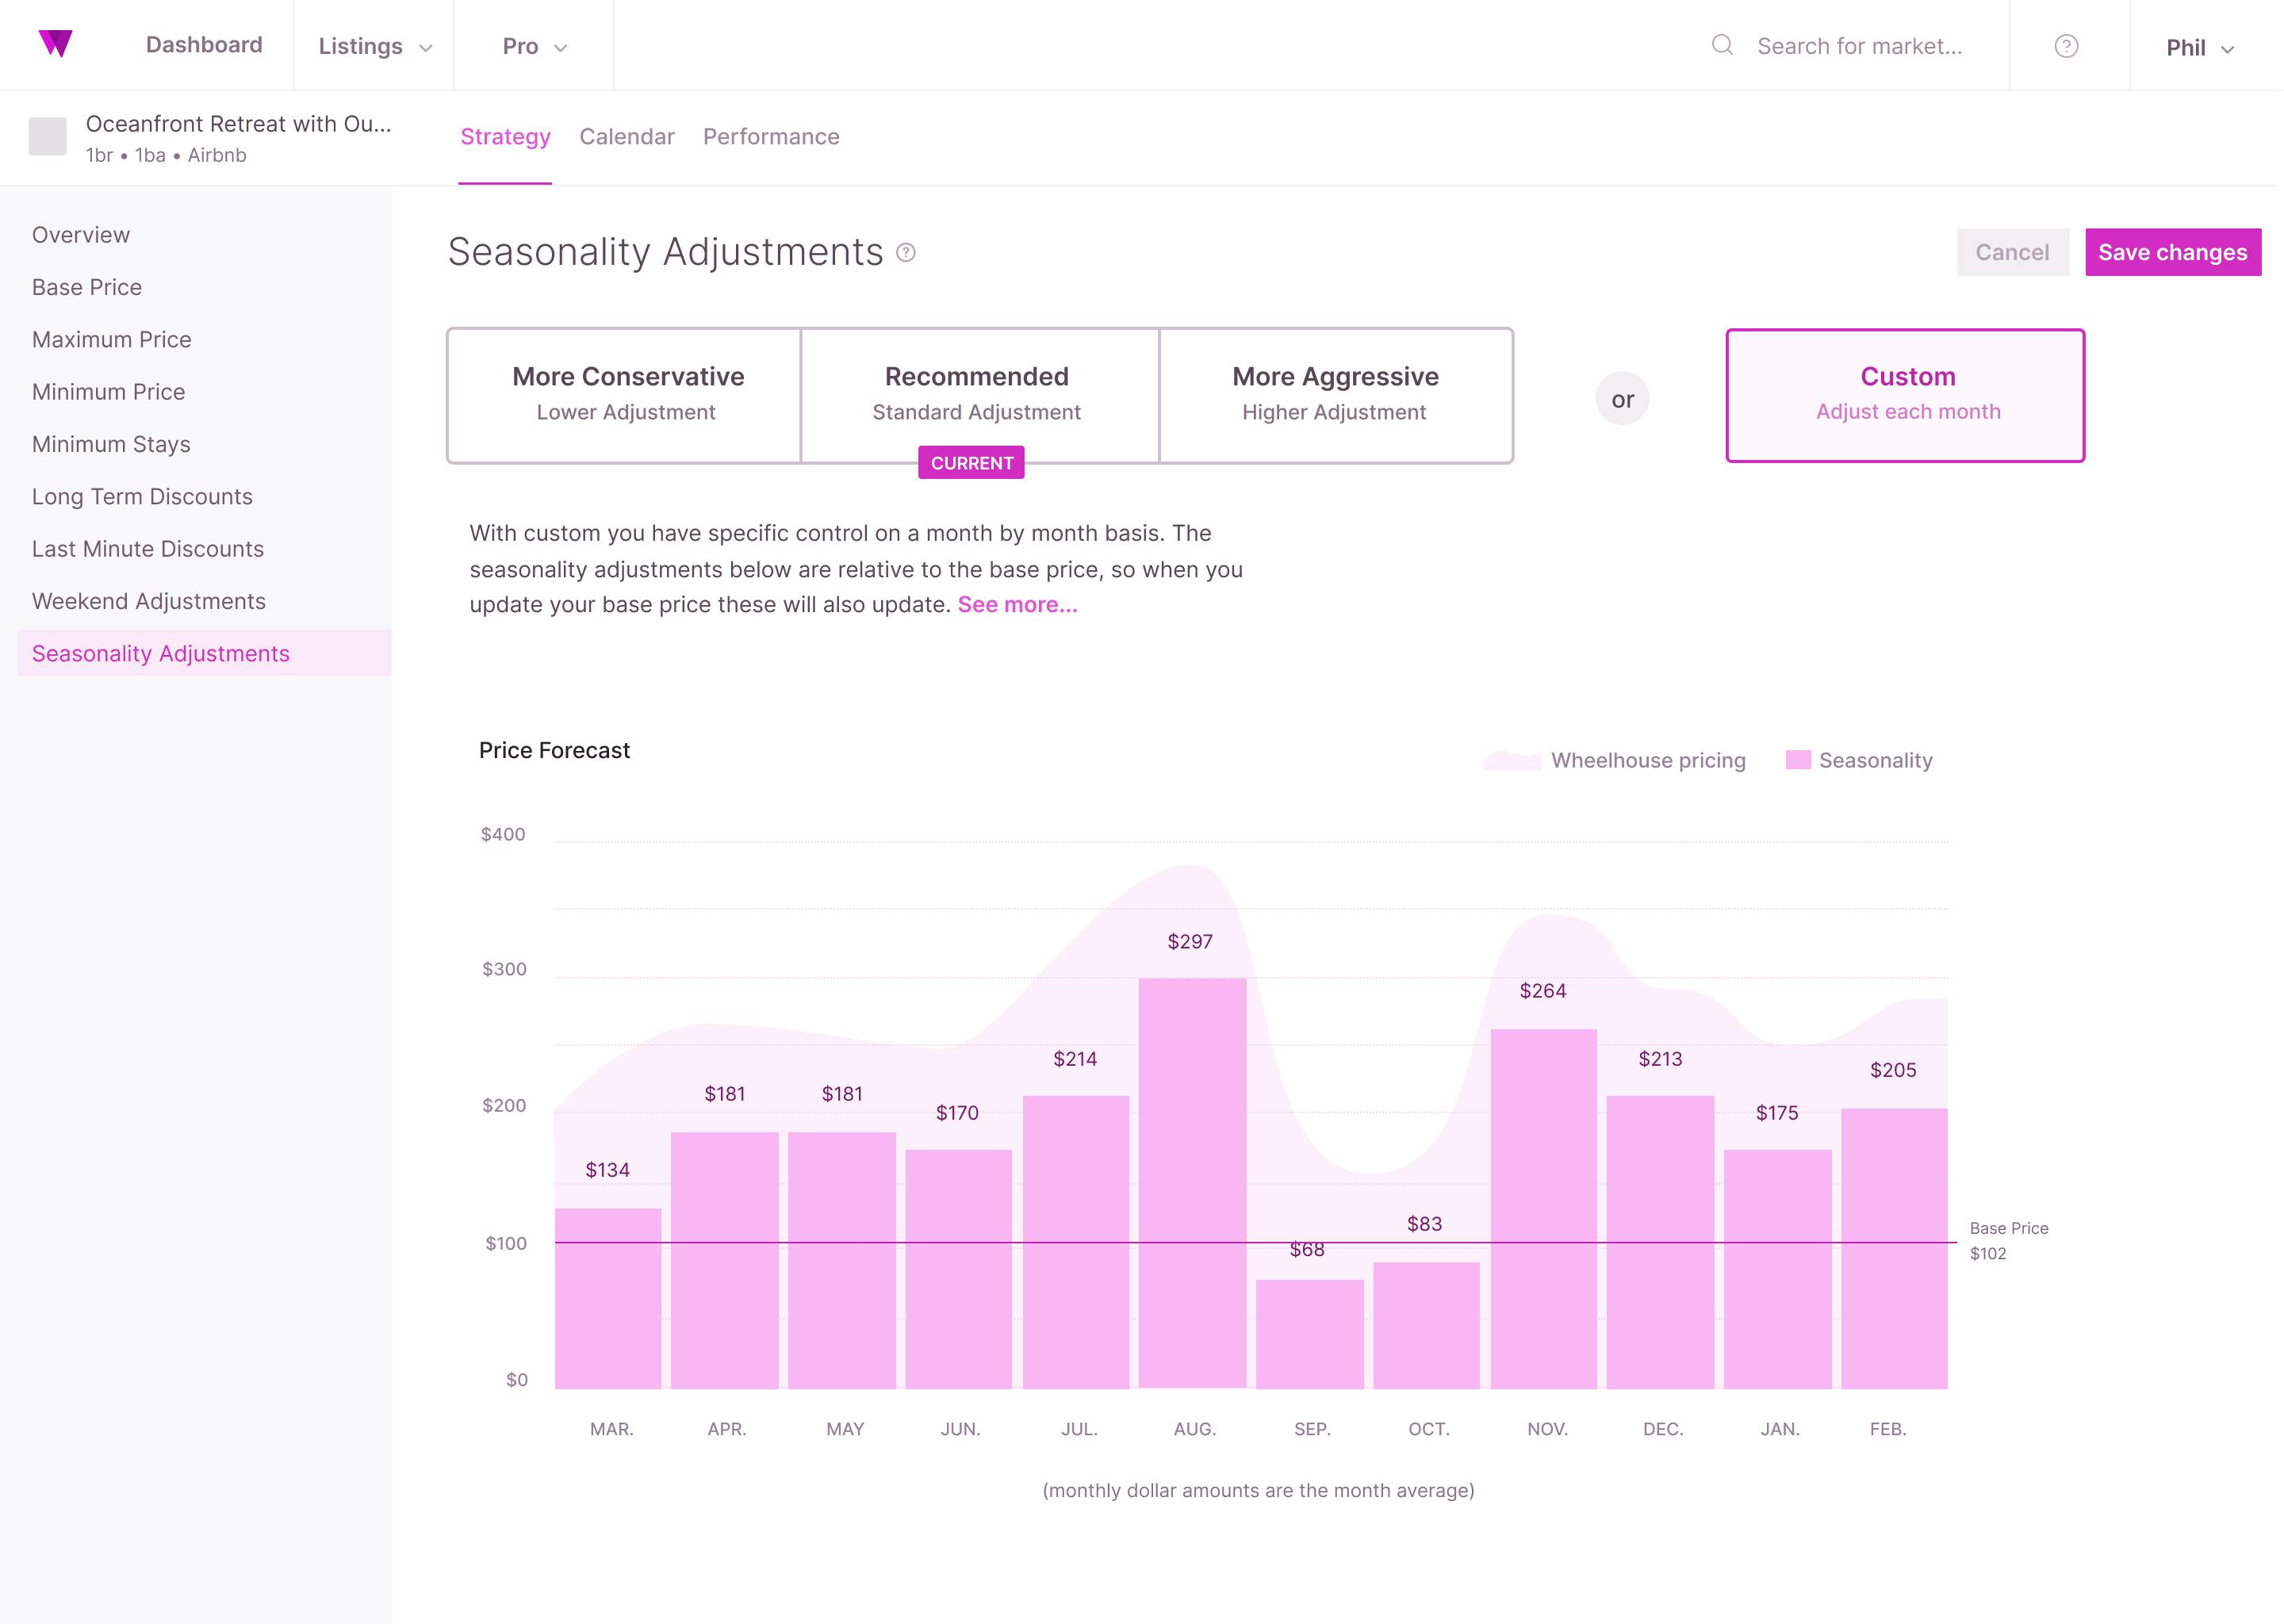Click the March $134 bar
The width and height of the screenshot is (2284, 1624).
pyautogui.click(x=608, y=1299)
